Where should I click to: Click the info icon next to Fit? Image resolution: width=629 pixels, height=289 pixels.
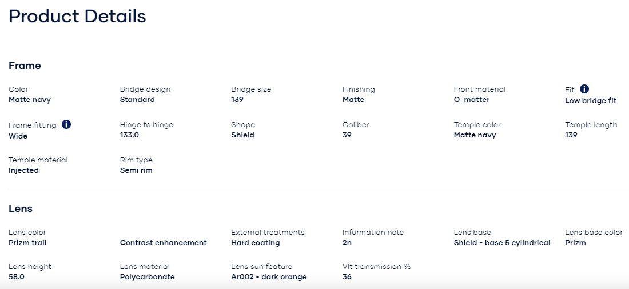point(584,89)
